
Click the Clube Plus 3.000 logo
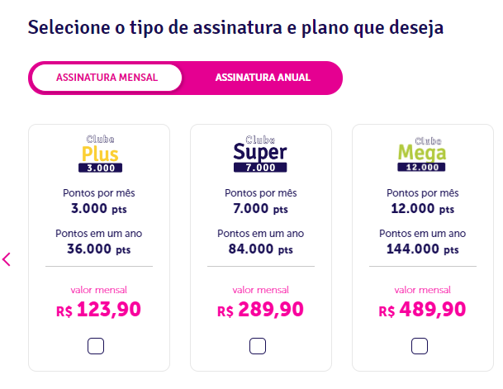click(101, 154)
